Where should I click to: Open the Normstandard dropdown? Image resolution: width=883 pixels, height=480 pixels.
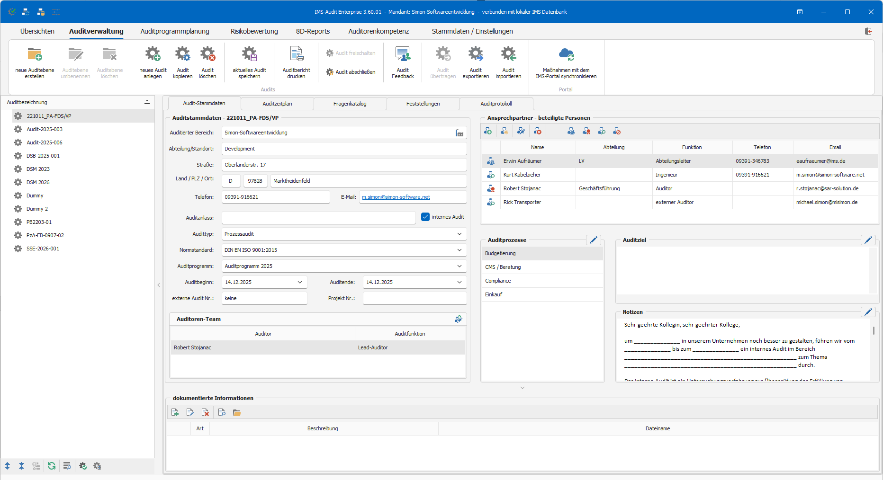460,250
